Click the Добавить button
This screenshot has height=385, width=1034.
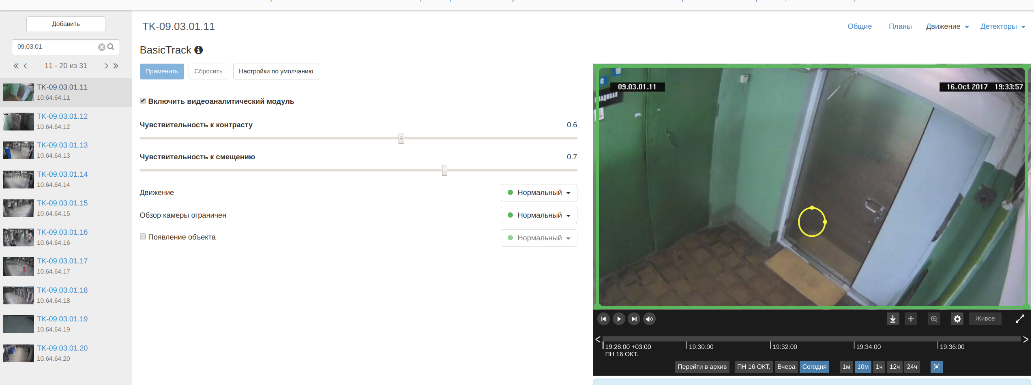coord(66,24)
